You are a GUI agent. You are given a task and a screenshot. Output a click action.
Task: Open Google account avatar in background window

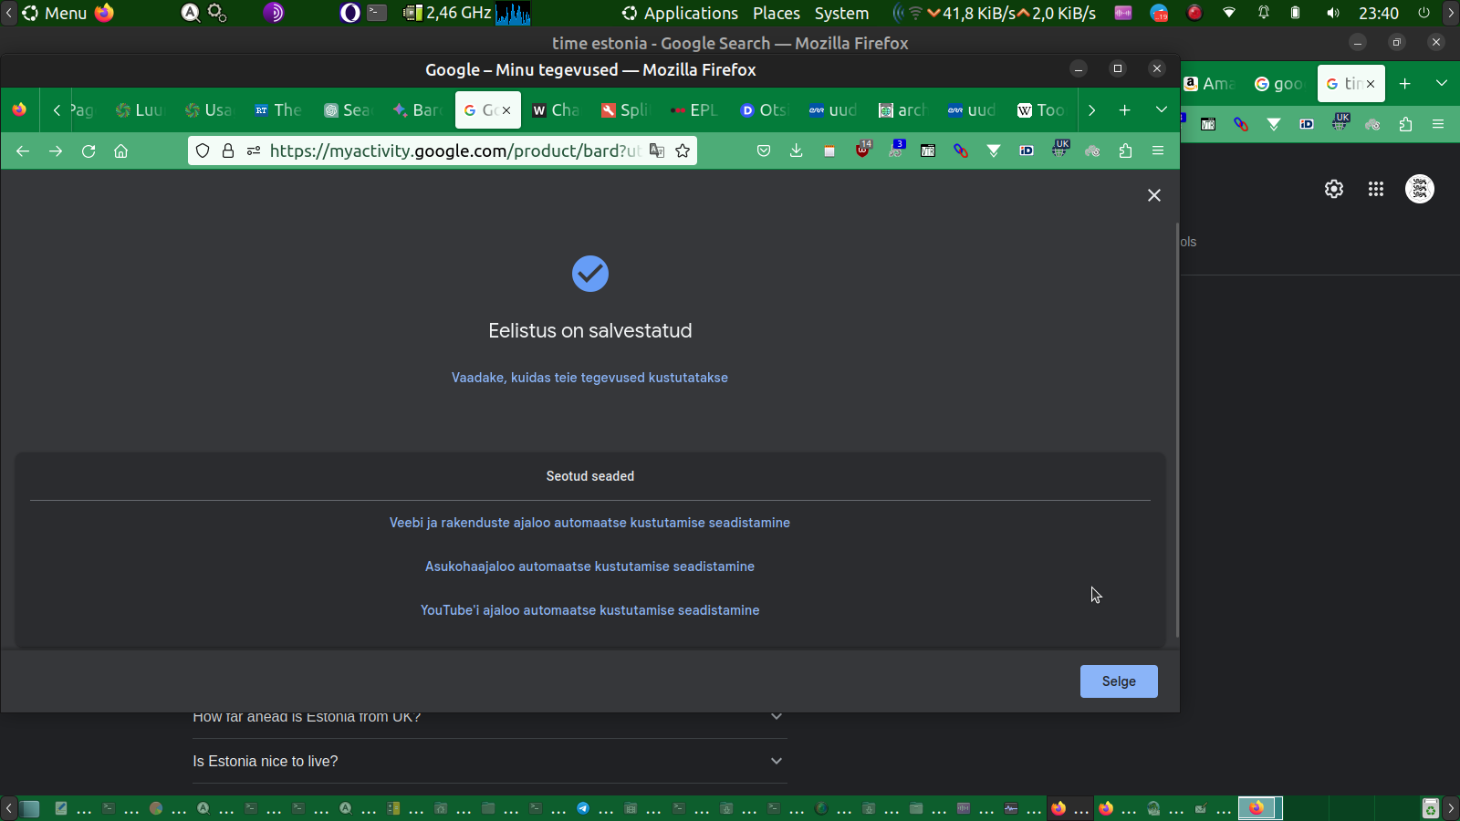point(1420,189)
